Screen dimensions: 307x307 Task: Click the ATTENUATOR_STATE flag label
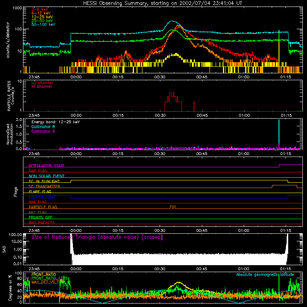(x=46, y=166)
